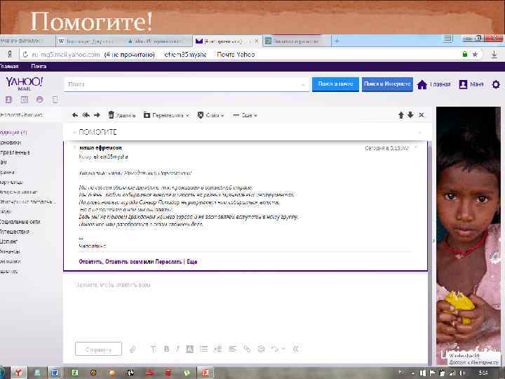Click the Compose message button in sidebar

(x=21, y=114)
